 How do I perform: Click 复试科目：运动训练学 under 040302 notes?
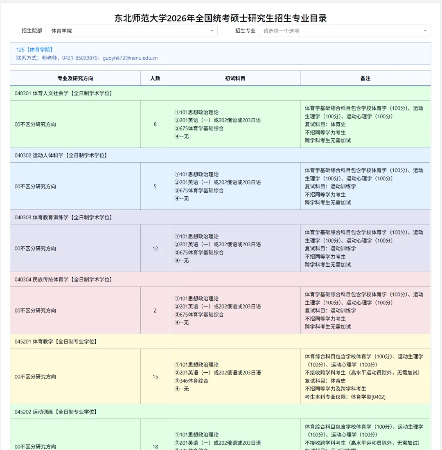tap(330, 187)
